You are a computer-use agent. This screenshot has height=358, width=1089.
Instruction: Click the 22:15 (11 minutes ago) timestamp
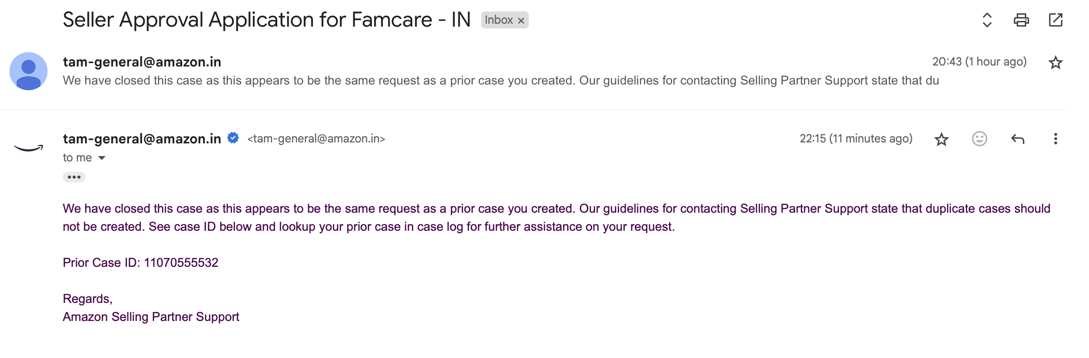pos(856,139)
